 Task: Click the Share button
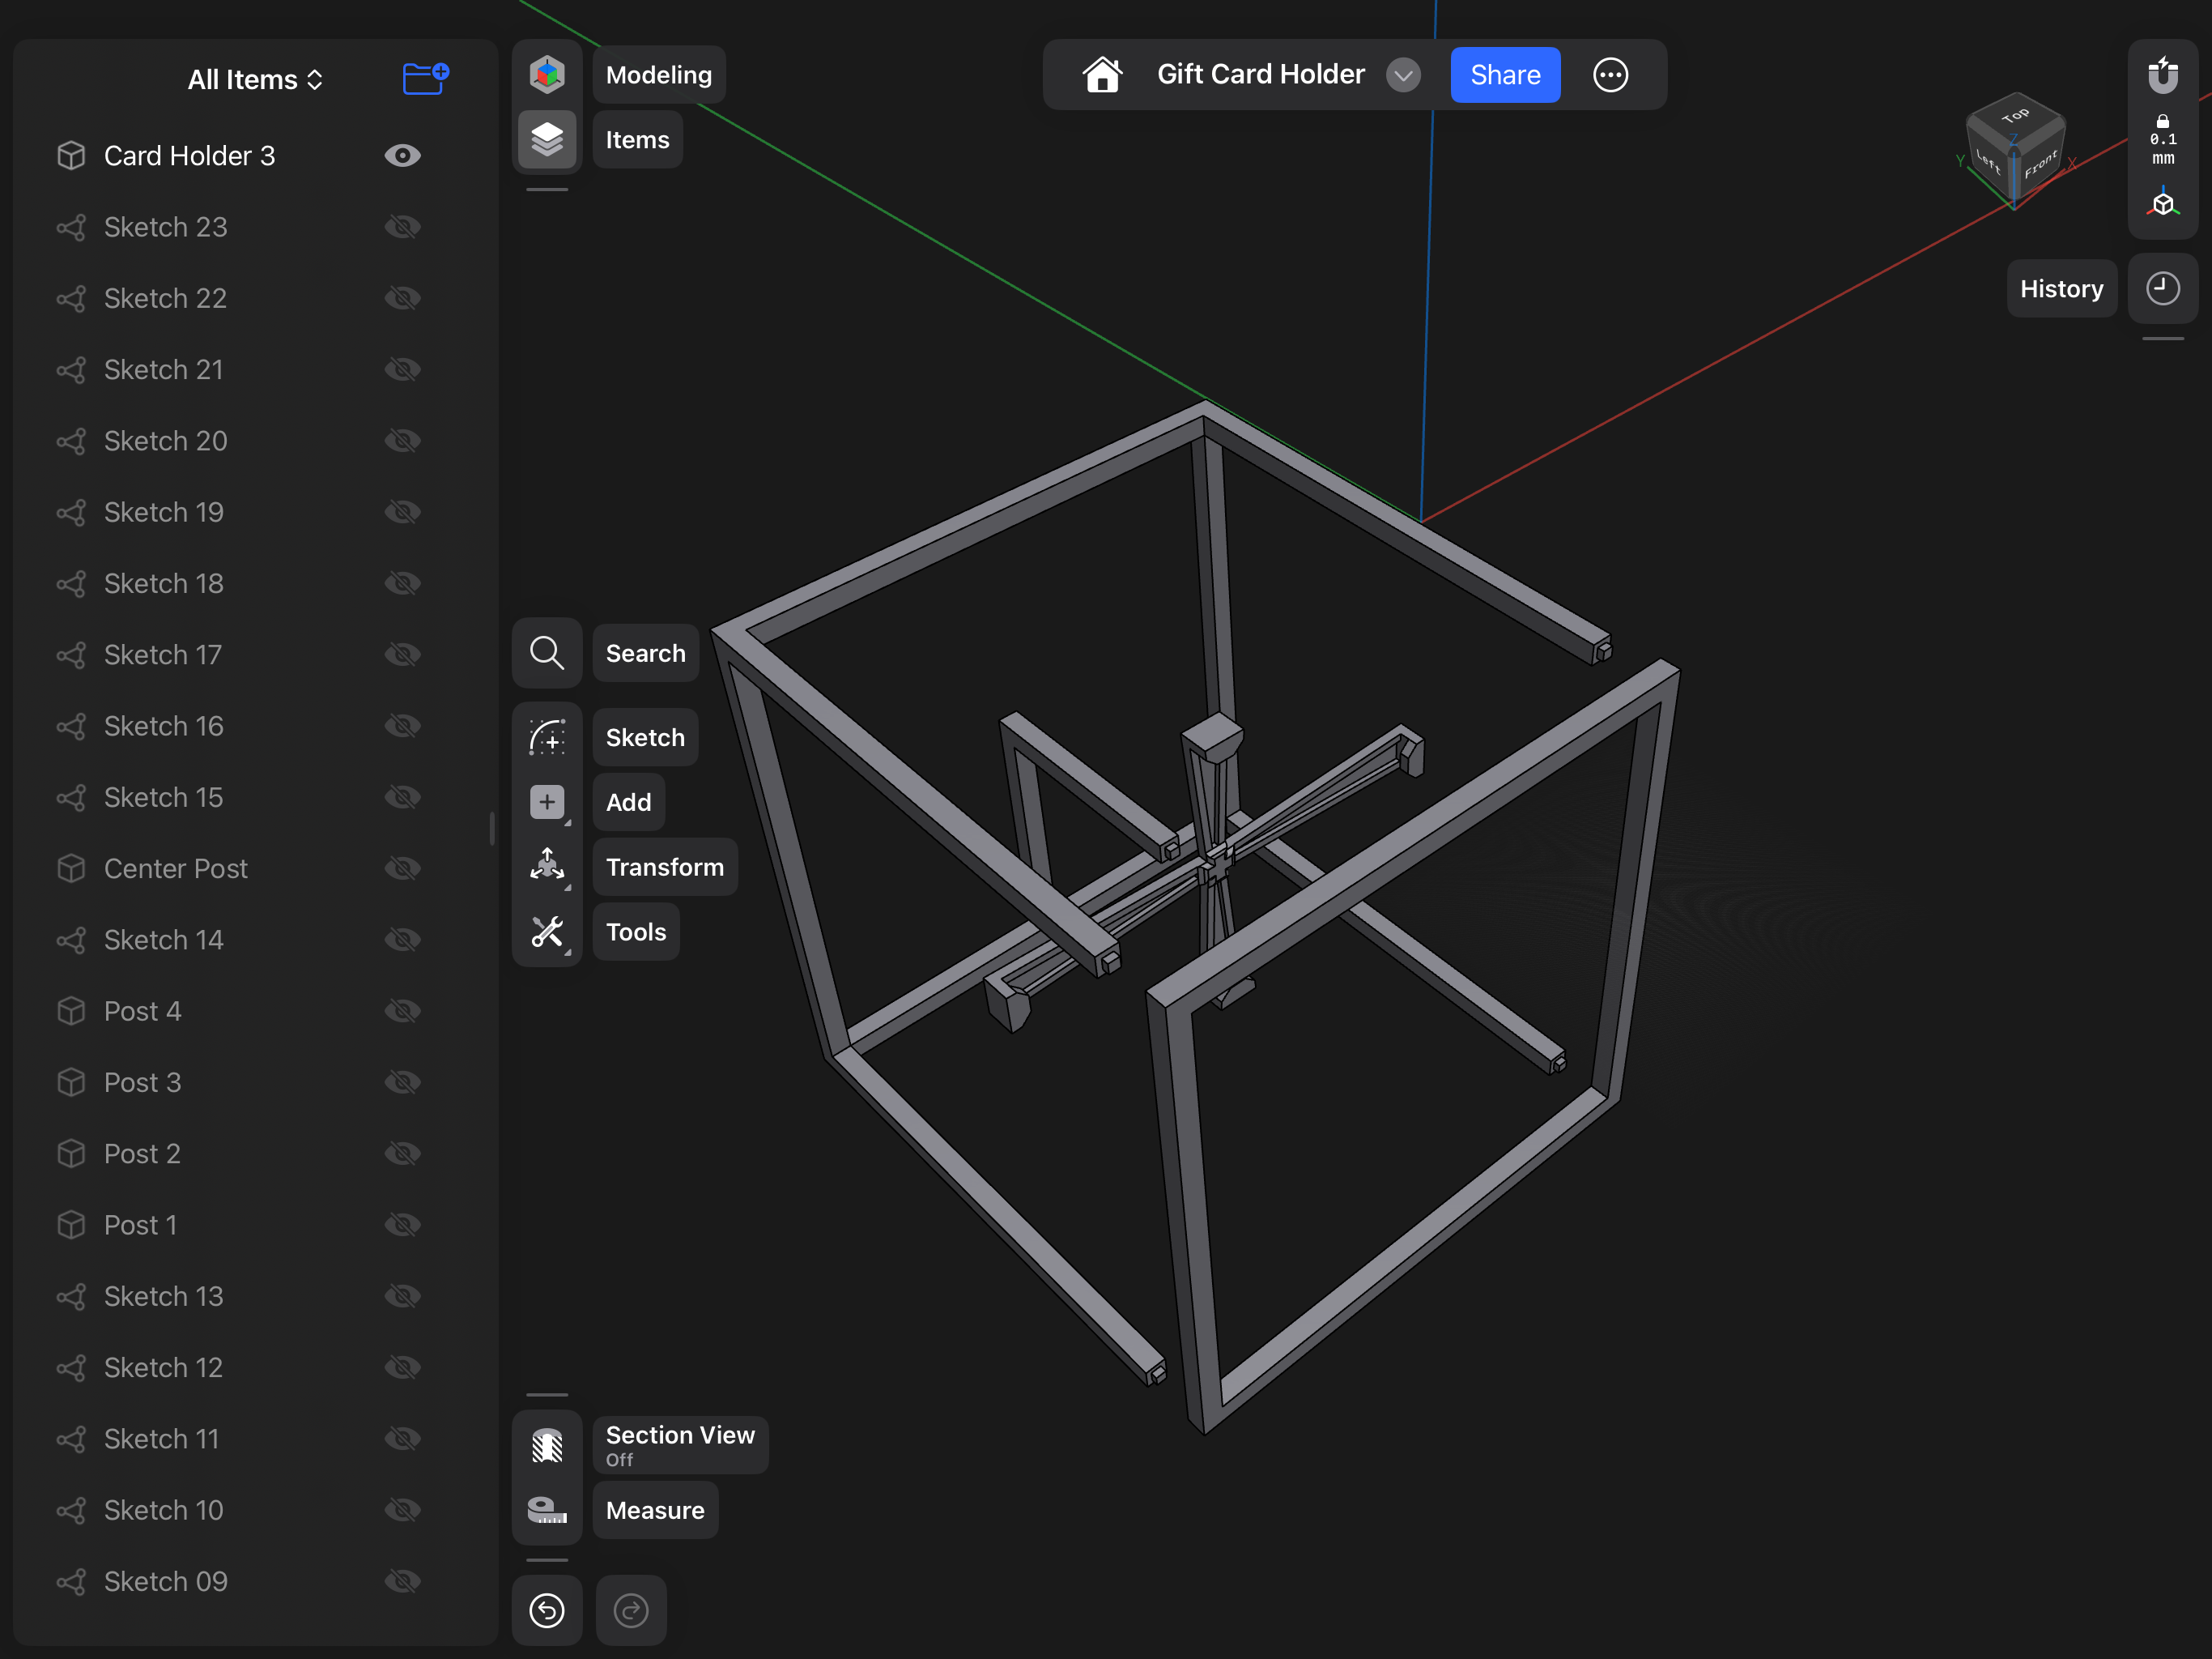(1505, 75)
